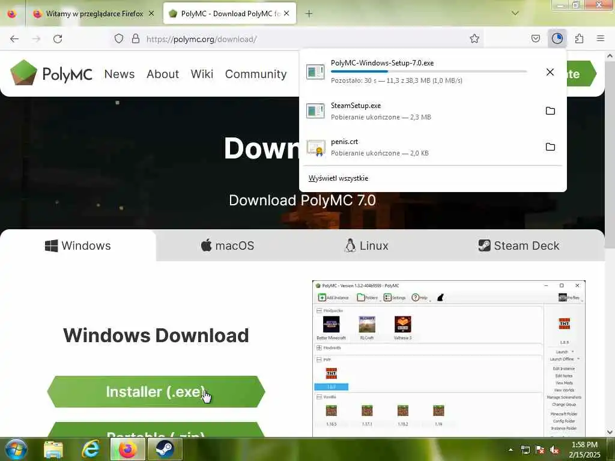
Task: Open the shield tracking protection icon
Action: [119, 38]
